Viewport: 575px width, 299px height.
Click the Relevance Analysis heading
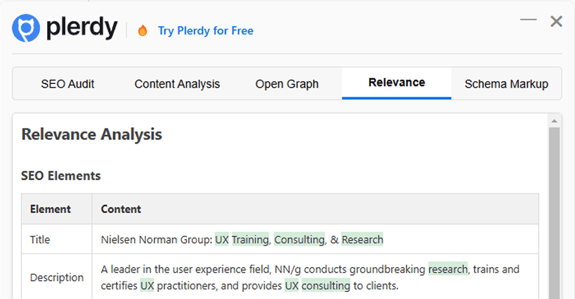click(x=91, y=135)
